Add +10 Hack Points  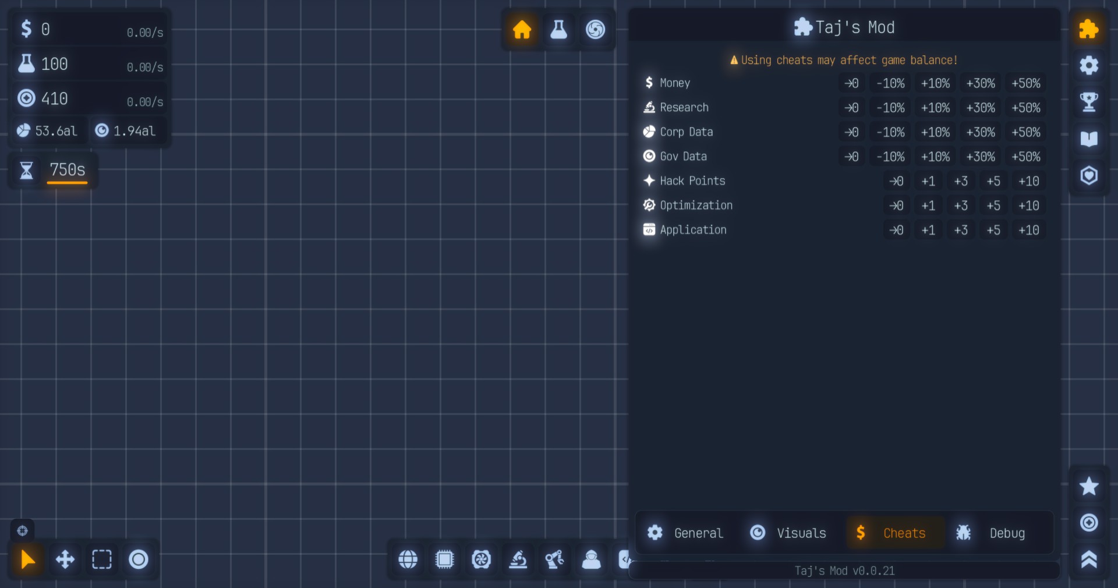click(x=1028, y=181)
